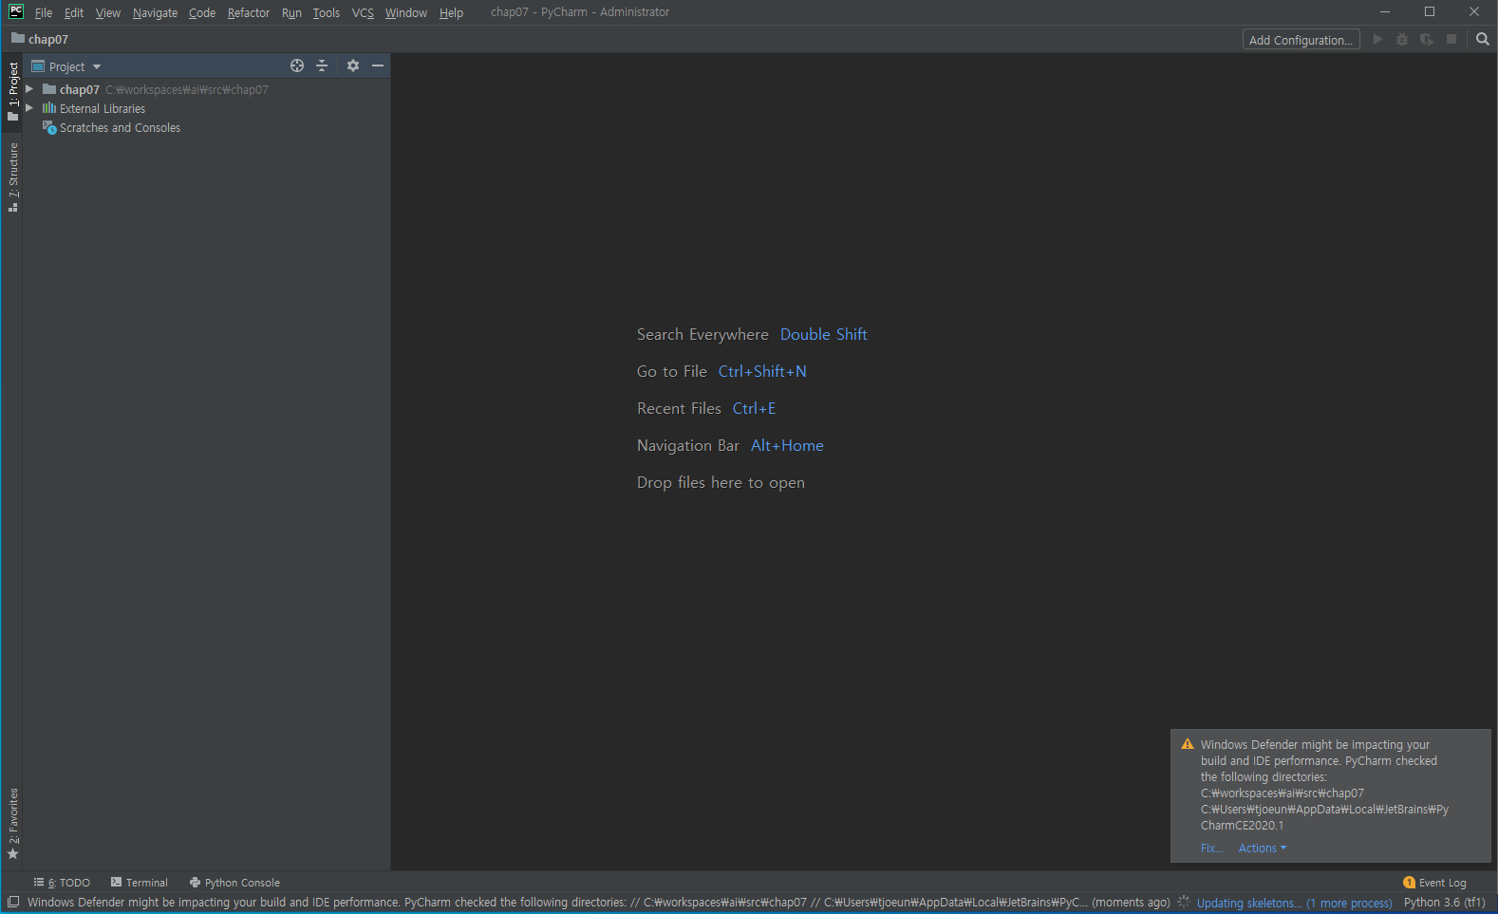Open the VCS menu

click(x=363, y=12)
